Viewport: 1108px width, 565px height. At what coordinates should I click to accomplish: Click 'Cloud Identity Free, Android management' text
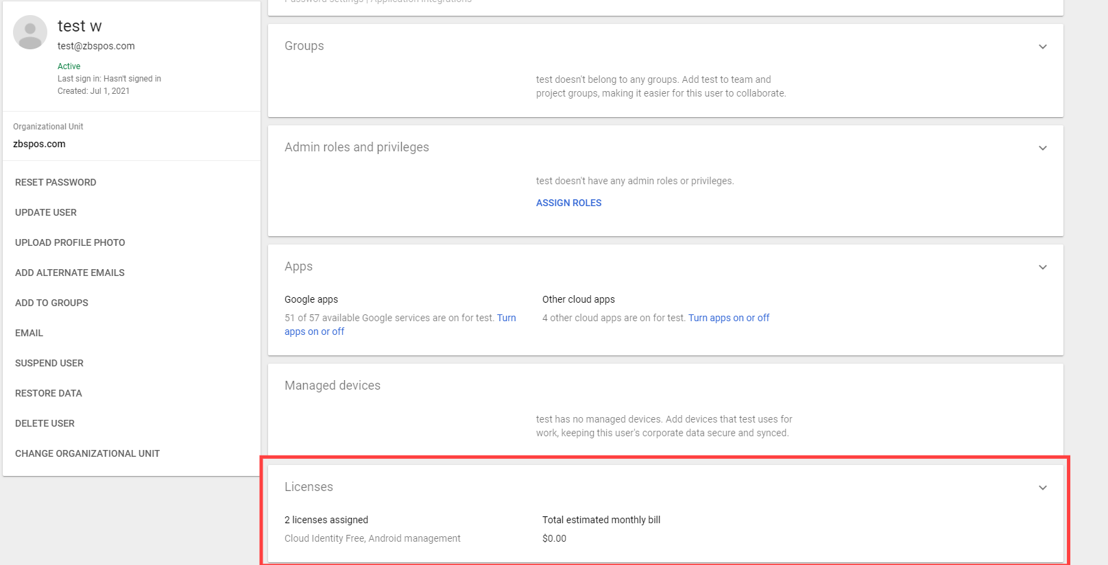coord(372,538)
